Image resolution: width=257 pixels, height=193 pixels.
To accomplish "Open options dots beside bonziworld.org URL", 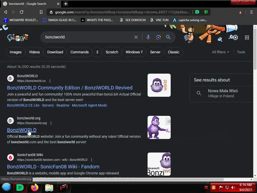I will click(51, 123).
